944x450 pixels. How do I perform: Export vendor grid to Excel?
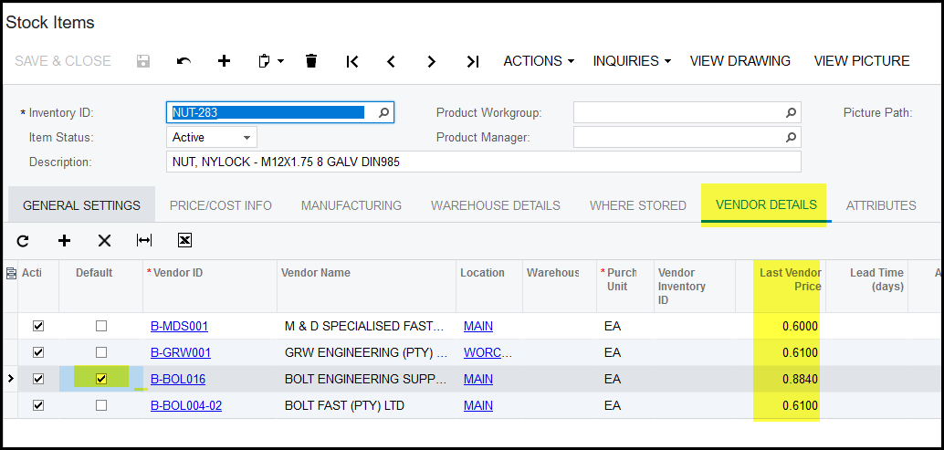184,241
